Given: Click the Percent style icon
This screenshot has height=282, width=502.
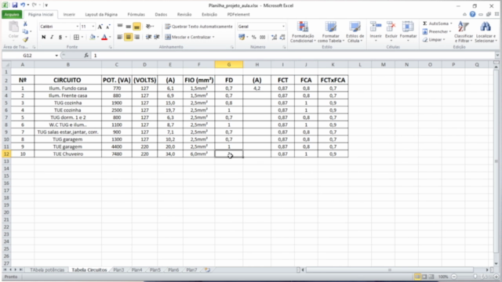Looking at the screenshot, I should coord(253,37).
